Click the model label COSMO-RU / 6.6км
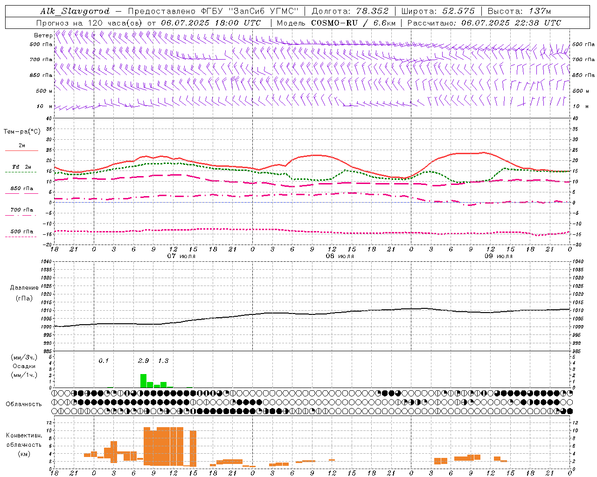 click(x=354, y=23)
